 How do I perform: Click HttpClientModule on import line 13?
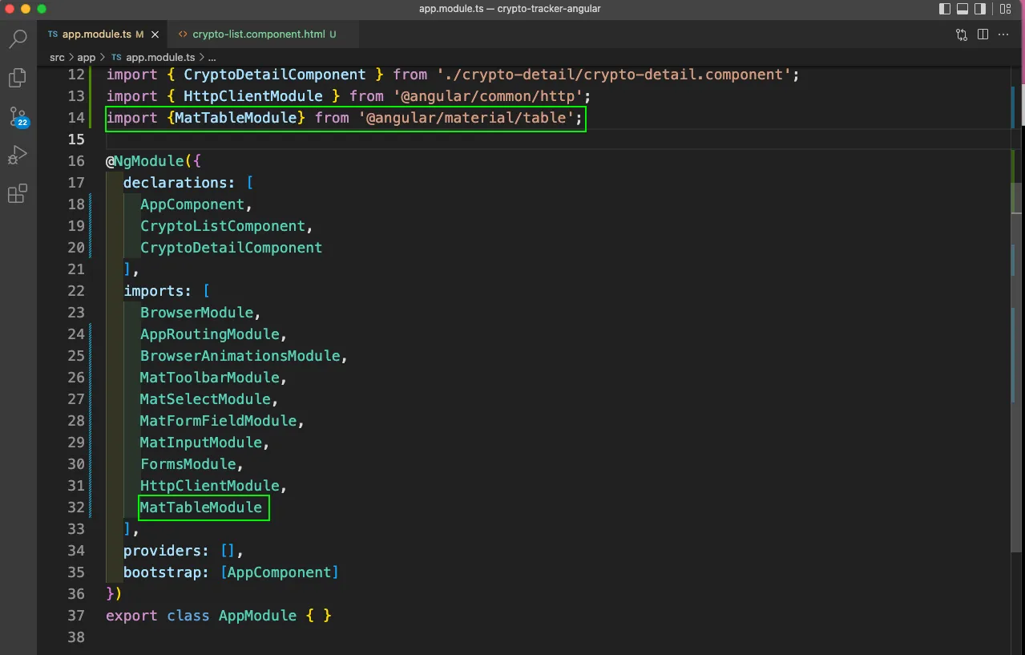click(253, 96)
